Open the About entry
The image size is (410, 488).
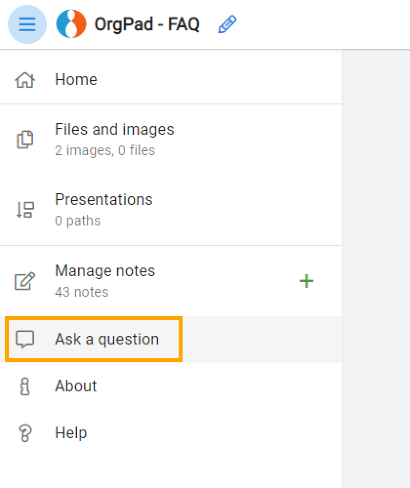tap(76, 386)
